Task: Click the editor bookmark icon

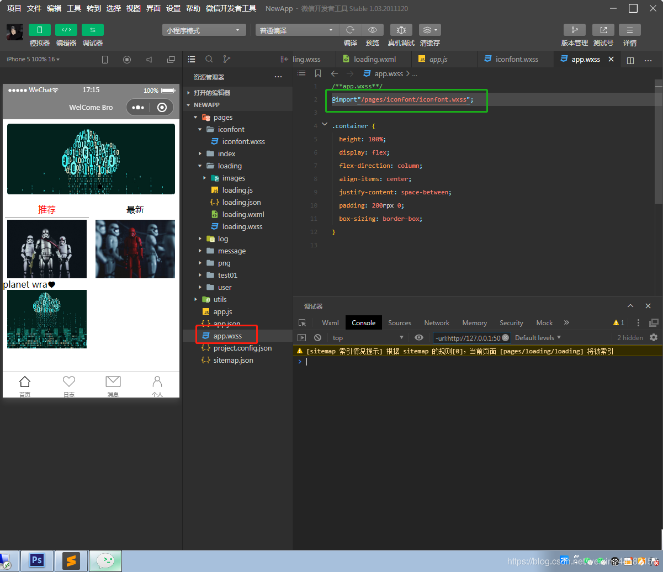Action: [318, 73]
